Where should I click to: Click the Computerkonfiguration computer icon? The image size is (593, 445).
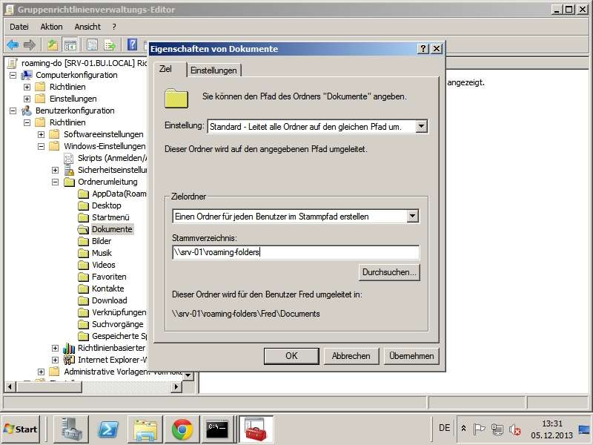pyautogui.click(x=27, y=75)
